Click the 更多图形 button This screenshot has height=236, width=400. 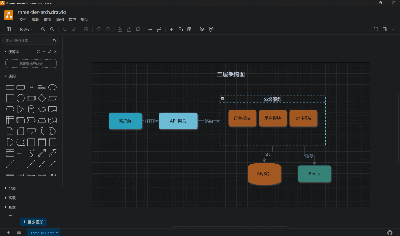[x=33, y=222]
